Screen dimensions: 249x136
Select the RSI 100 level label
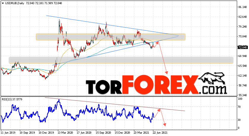240,99
